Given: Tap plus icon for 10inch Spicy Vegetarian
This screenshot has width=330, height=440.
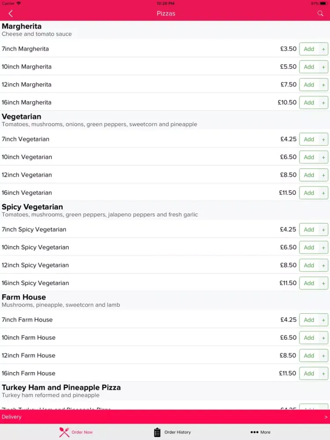Looking at the screenshot, I should [323, 247].
